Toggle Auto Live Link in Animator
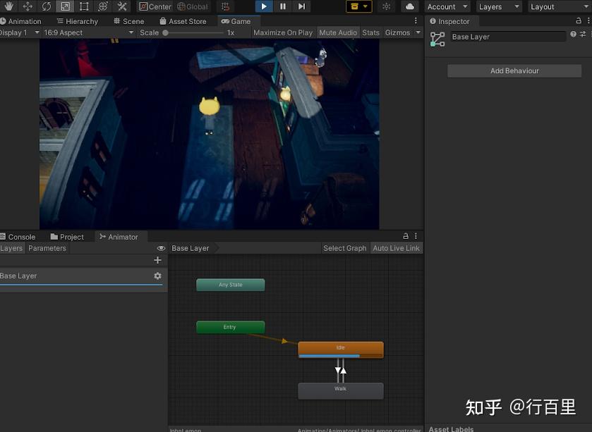The width and height of the screenshot is (592, 432). click(396, 247)
